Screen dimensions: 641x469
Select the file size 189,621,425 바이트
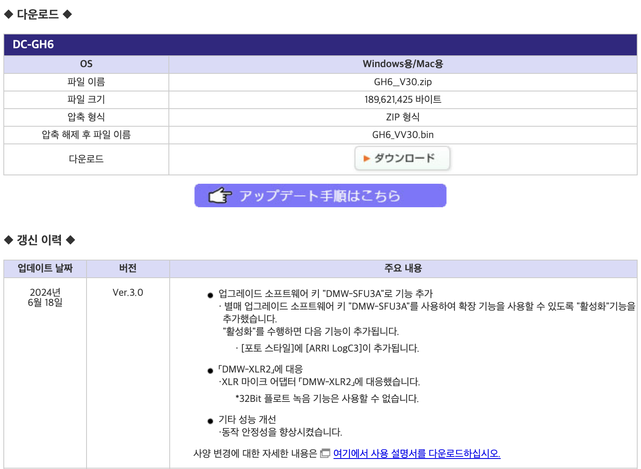pos(403,100)
